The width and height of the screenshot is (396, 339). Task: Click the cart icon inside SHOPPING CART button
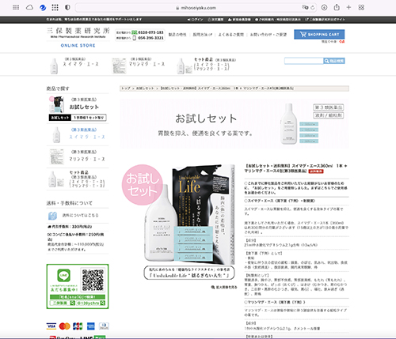coord(303,34)
